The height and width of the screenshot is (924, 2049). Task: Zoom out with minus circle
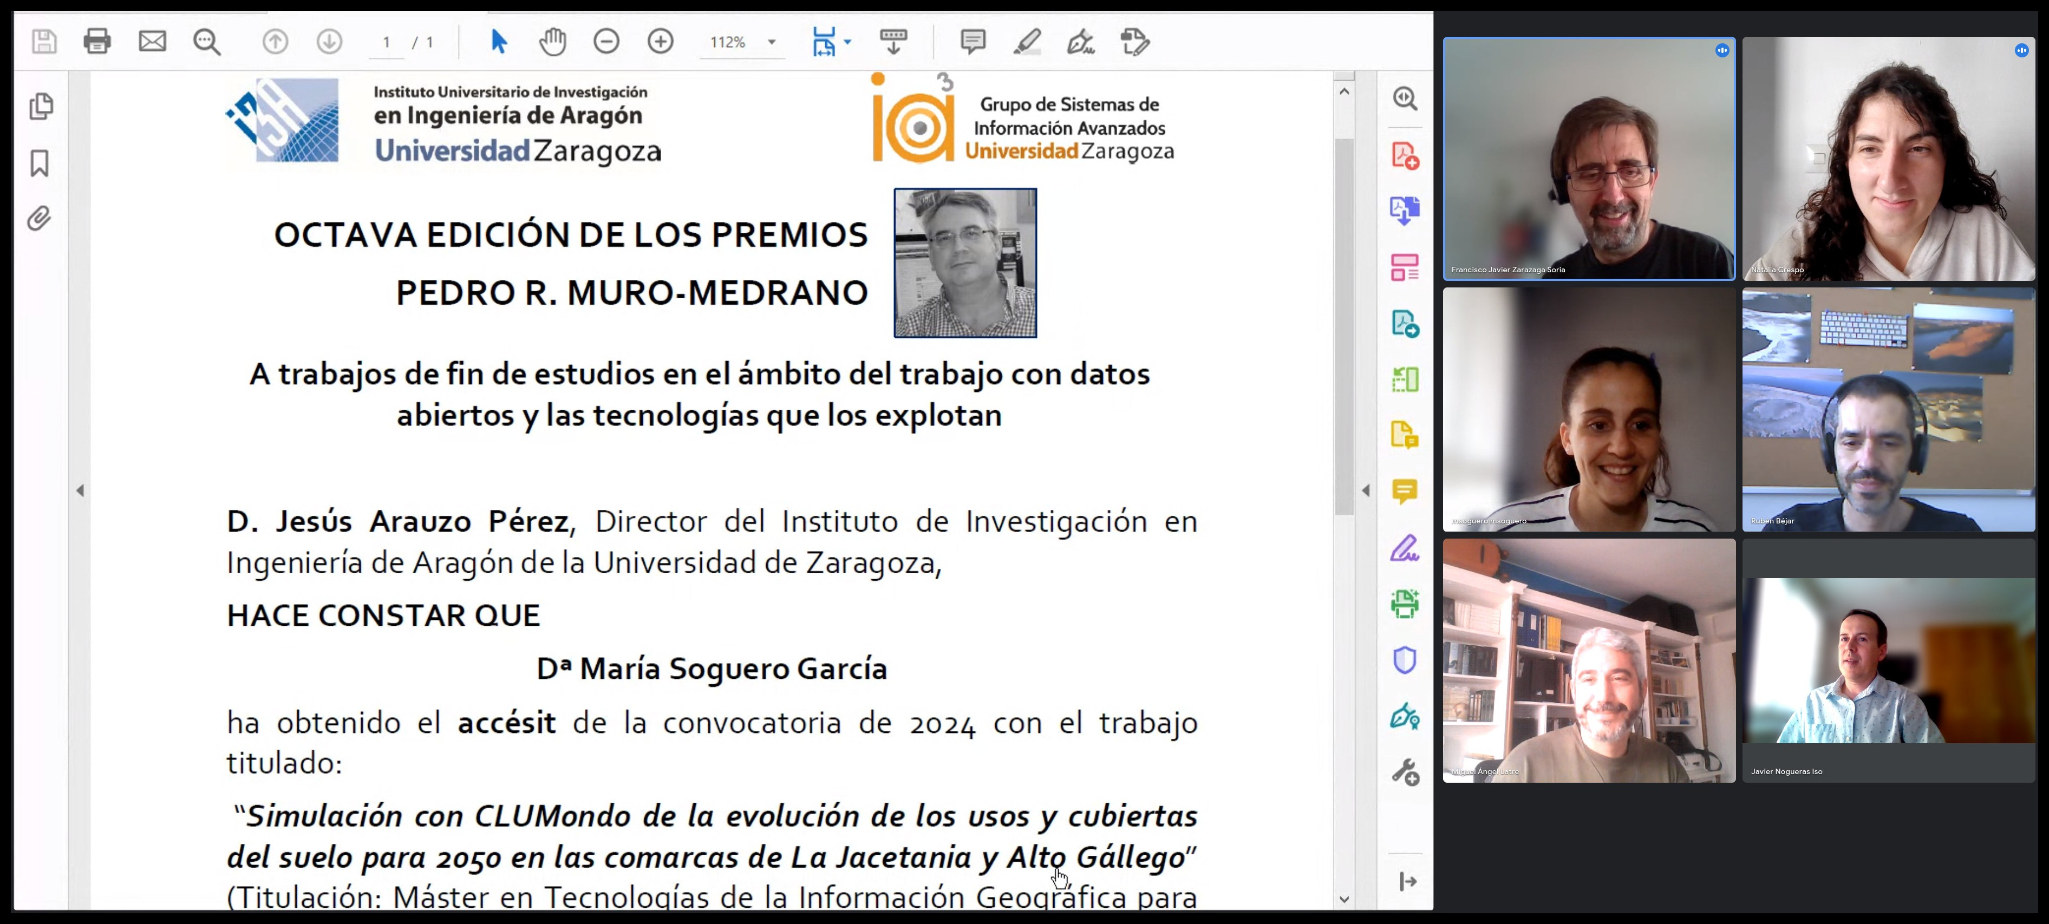tap(606, 41)
